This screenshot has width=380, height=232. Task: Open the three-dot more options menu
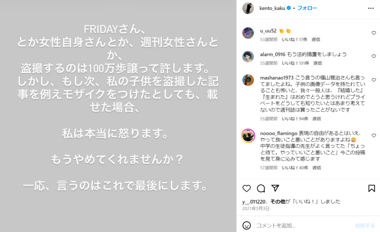371,8
